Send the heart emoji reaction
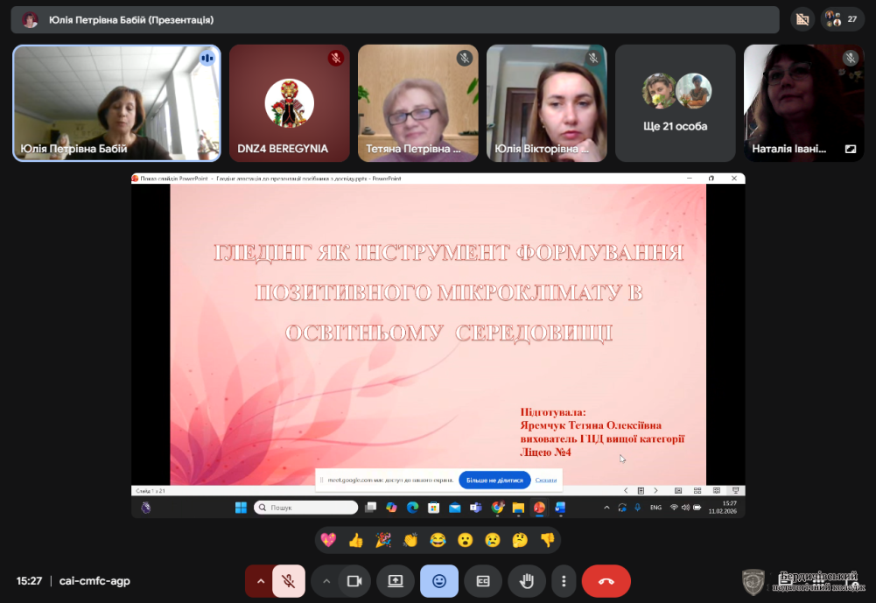The height and width of the screenshot is (603, 876). click(328, 540)
